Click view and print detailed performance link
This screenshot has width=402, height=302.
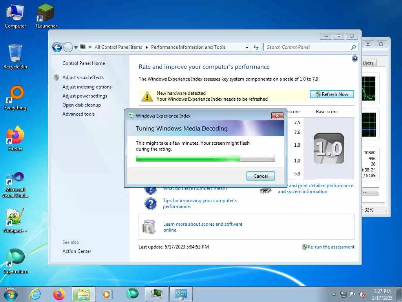click(x=316, y=188)
